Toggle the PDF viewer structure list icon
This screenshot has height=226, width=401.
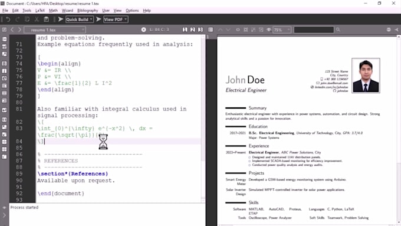pos(211,30)
